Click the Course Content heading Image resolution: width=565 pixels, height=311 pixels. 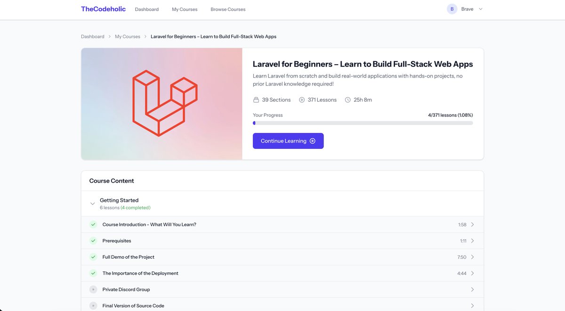click(112, 181)
